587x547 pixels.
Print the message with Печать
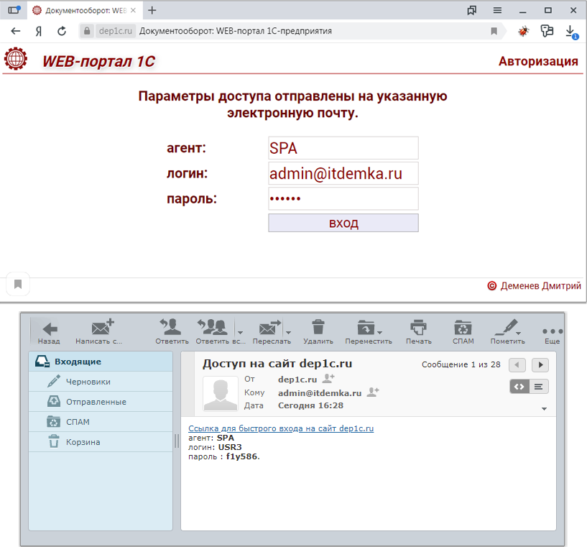[x=419, y=331]
